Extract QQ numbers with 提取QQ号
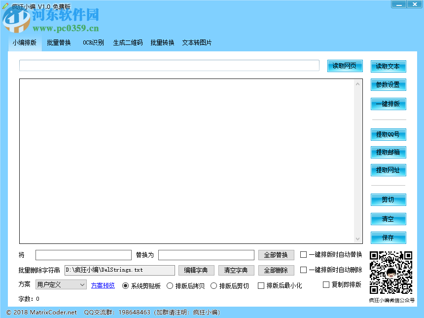Image resolution: width=424 pixels, height=318 pixels. (x=388, y=134)
